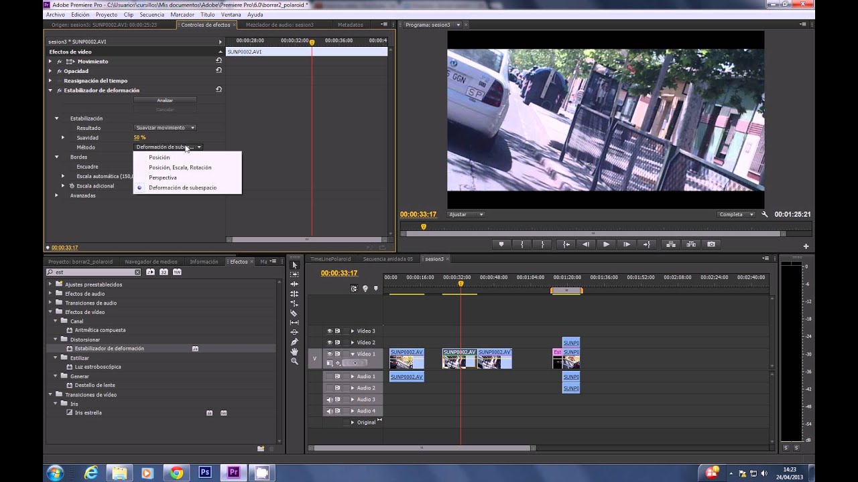This screenshot has width=858, height=482.
Task: Mute Audio 3 track speaker toggle
Action: pyautogui.click(x=330, y=400)
